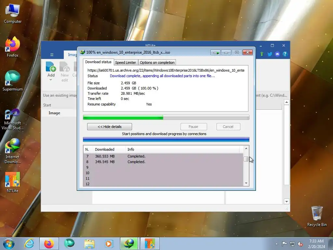Click the taskbar clock showing 7:33 AM

coord(316,243)
